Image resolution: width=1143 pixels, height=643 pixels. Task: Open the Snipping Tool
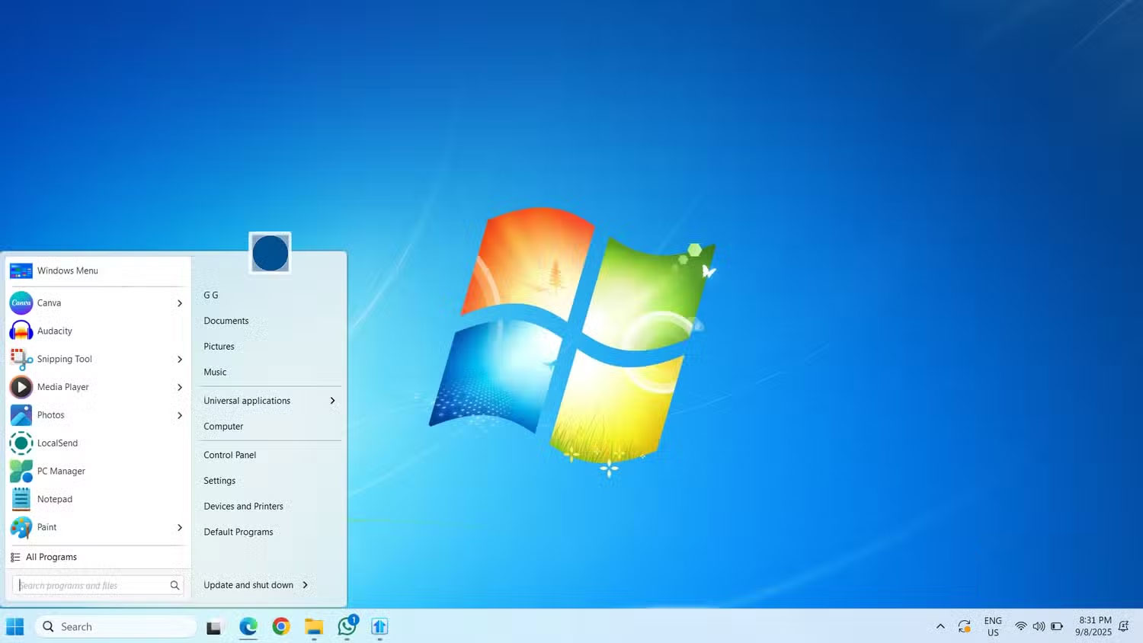(64, 359)
